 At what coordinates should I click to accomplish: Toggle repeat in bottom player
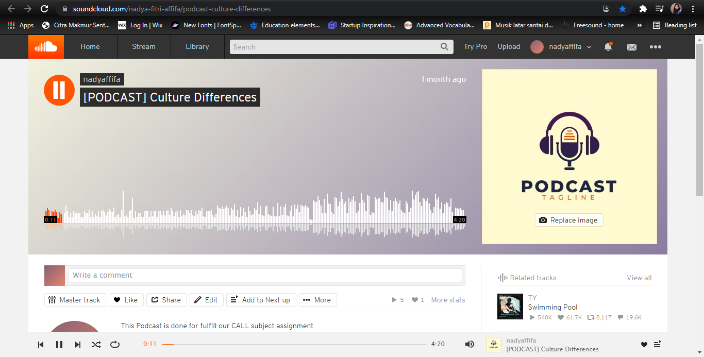[x=115, y=345]
